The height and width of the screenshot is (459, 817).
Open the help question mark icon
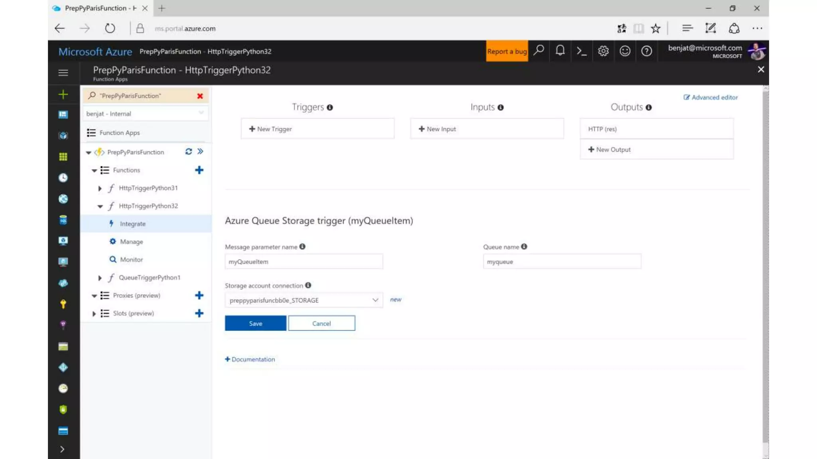[646, 51]
